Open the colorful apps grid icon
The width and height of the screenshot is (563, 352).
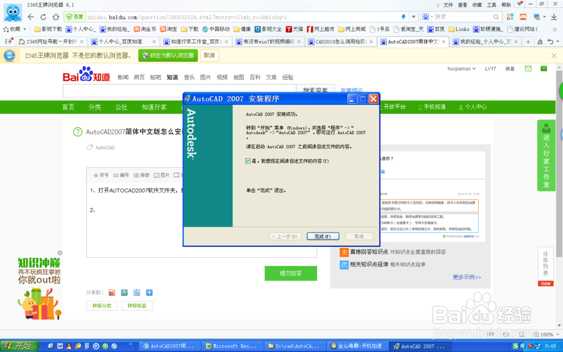pos(510,17)
